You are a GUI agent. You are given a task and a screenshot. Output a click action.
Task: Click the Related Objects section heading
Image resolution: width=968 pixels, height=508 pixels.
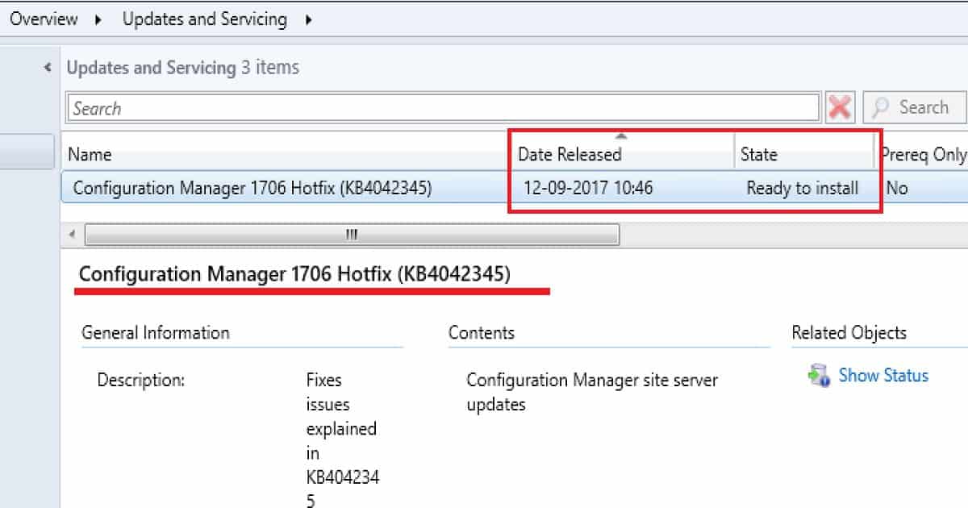(849, 332)
